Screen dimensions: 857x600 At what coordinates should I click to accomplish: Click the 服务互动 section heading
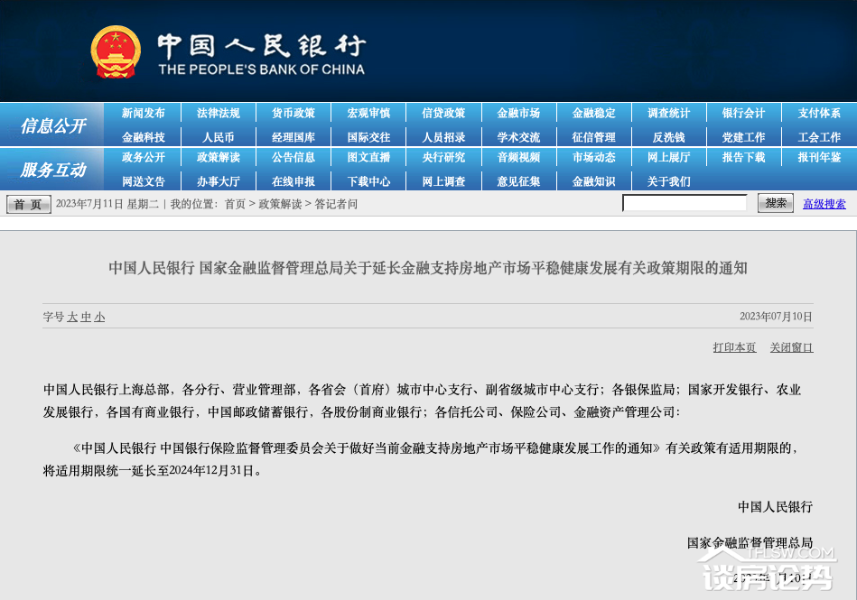pos(53,170)
